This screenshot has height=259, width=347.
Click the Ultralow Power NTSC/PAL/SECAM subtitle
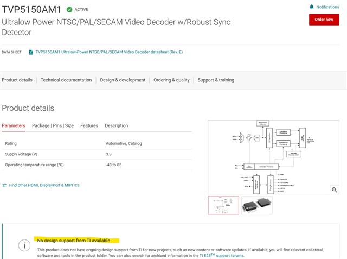point(116,27)
